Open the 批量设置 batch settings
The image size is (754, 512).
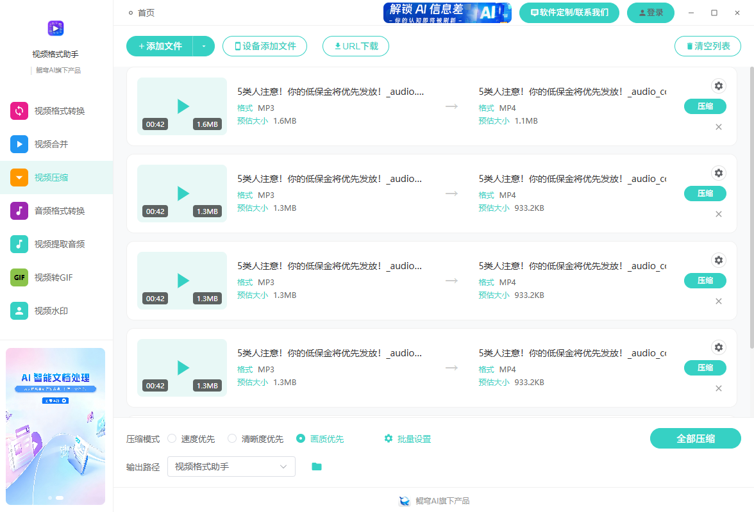click(407, 438)
